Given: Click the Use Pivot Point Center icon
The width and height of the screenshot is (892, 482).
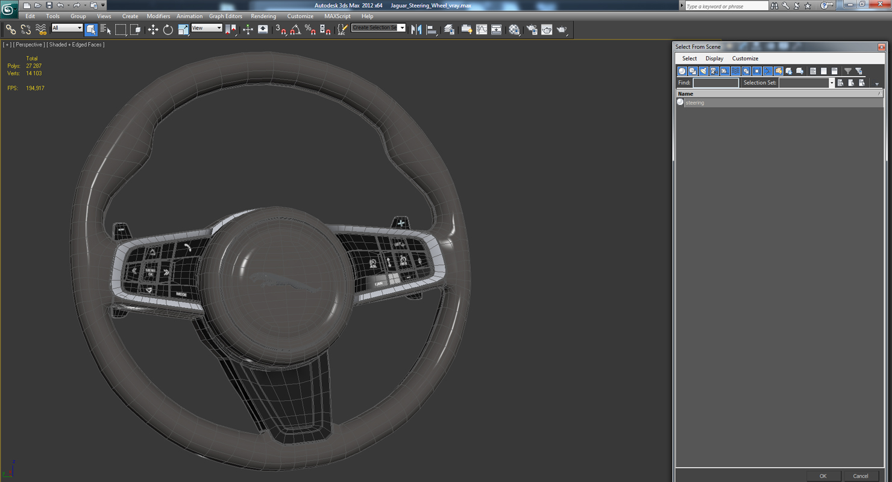Looking at the screenshot, I should pos(231,30).
